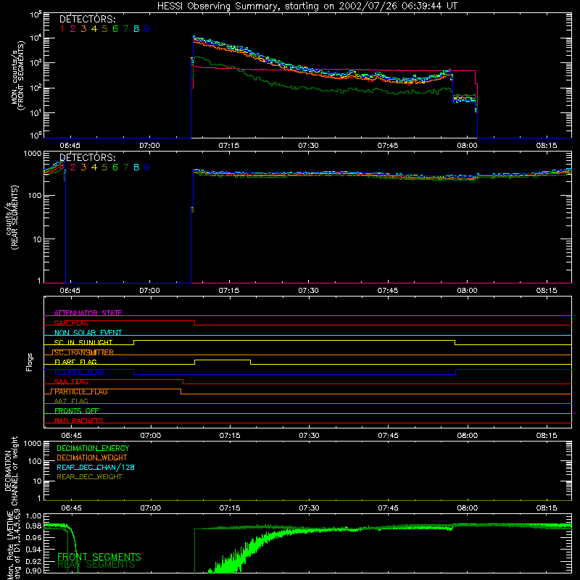Click DETECTORS: heading in front segments plot
The width and height of the screenshot is (580, 580).
(x=87, y=19)
